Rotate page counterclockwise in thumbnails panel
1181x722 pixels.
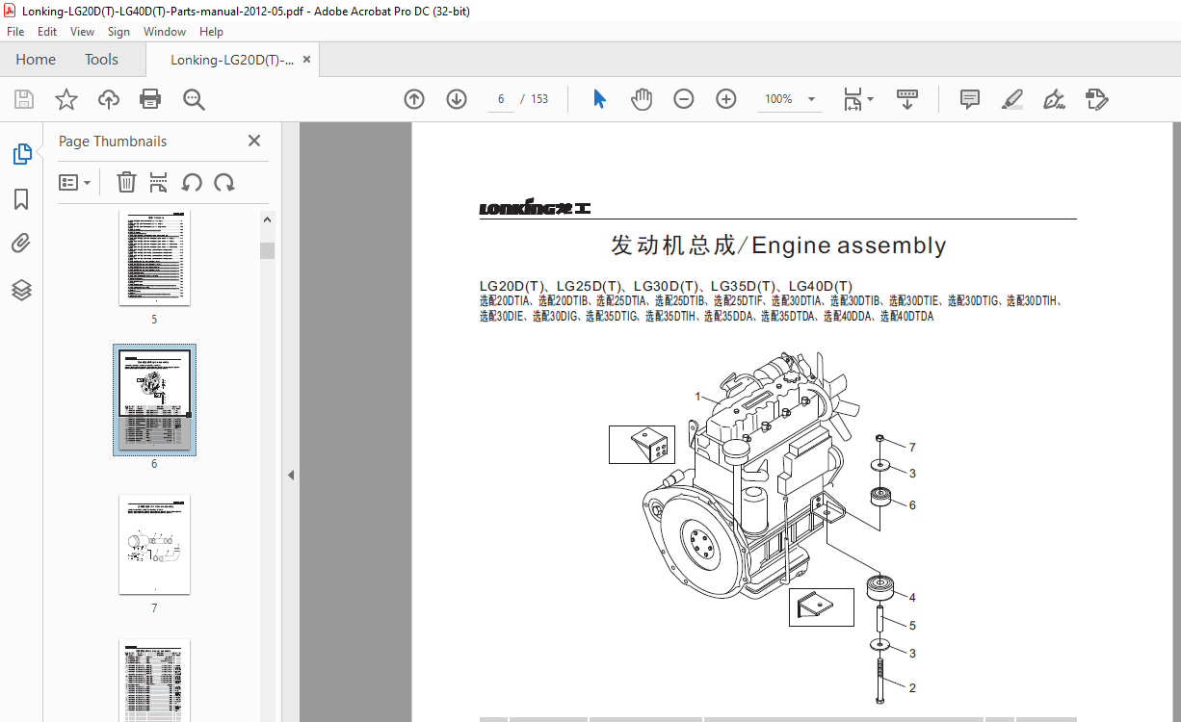(x=192, y=182)
